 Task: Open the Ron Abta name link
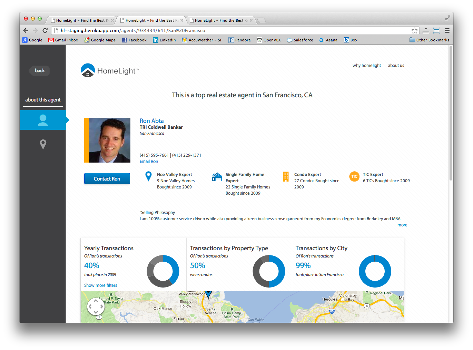[x=151, y=121]
